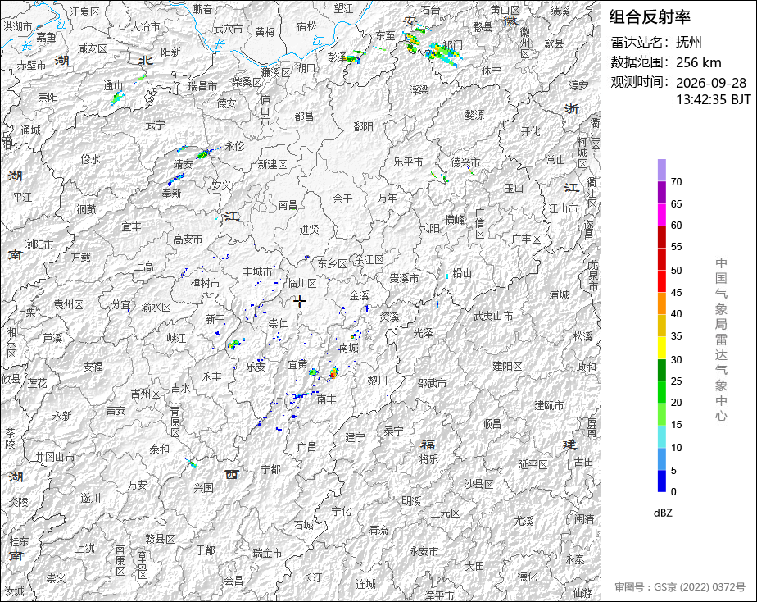Screen dimensions: 757x602
Task: Click the 武宁 label on map
Action: click(155, 125)
